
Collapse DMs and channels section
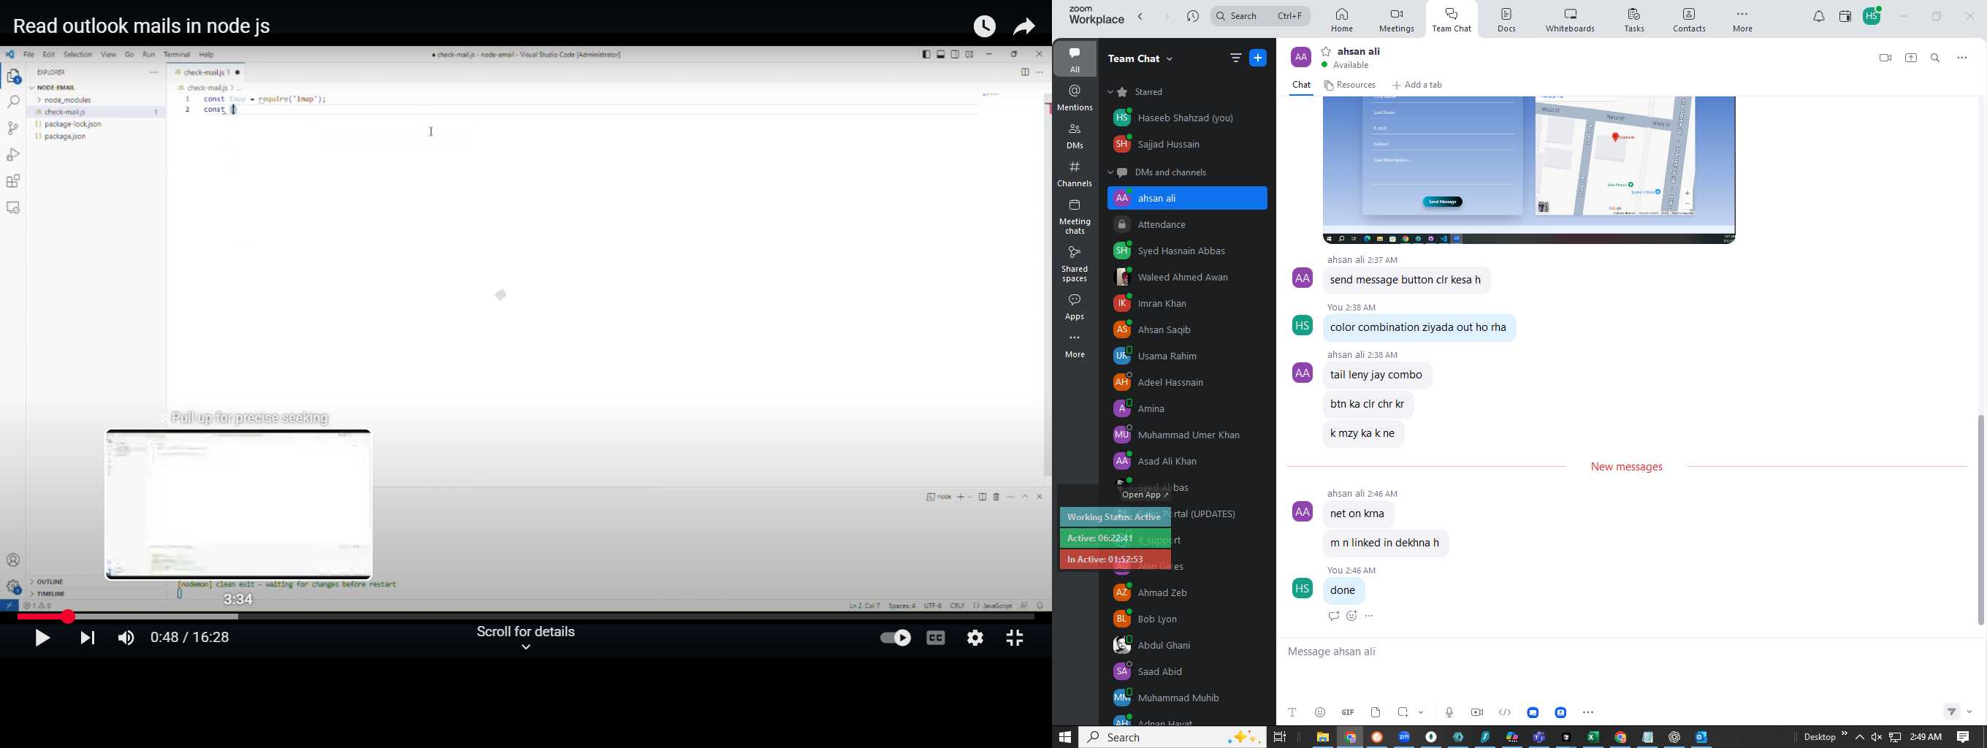[x=1110, y=172]
